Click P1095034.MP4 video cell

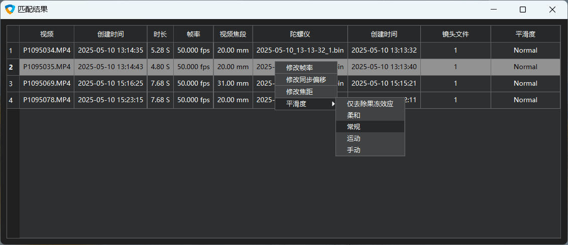(x=47, y=50)
